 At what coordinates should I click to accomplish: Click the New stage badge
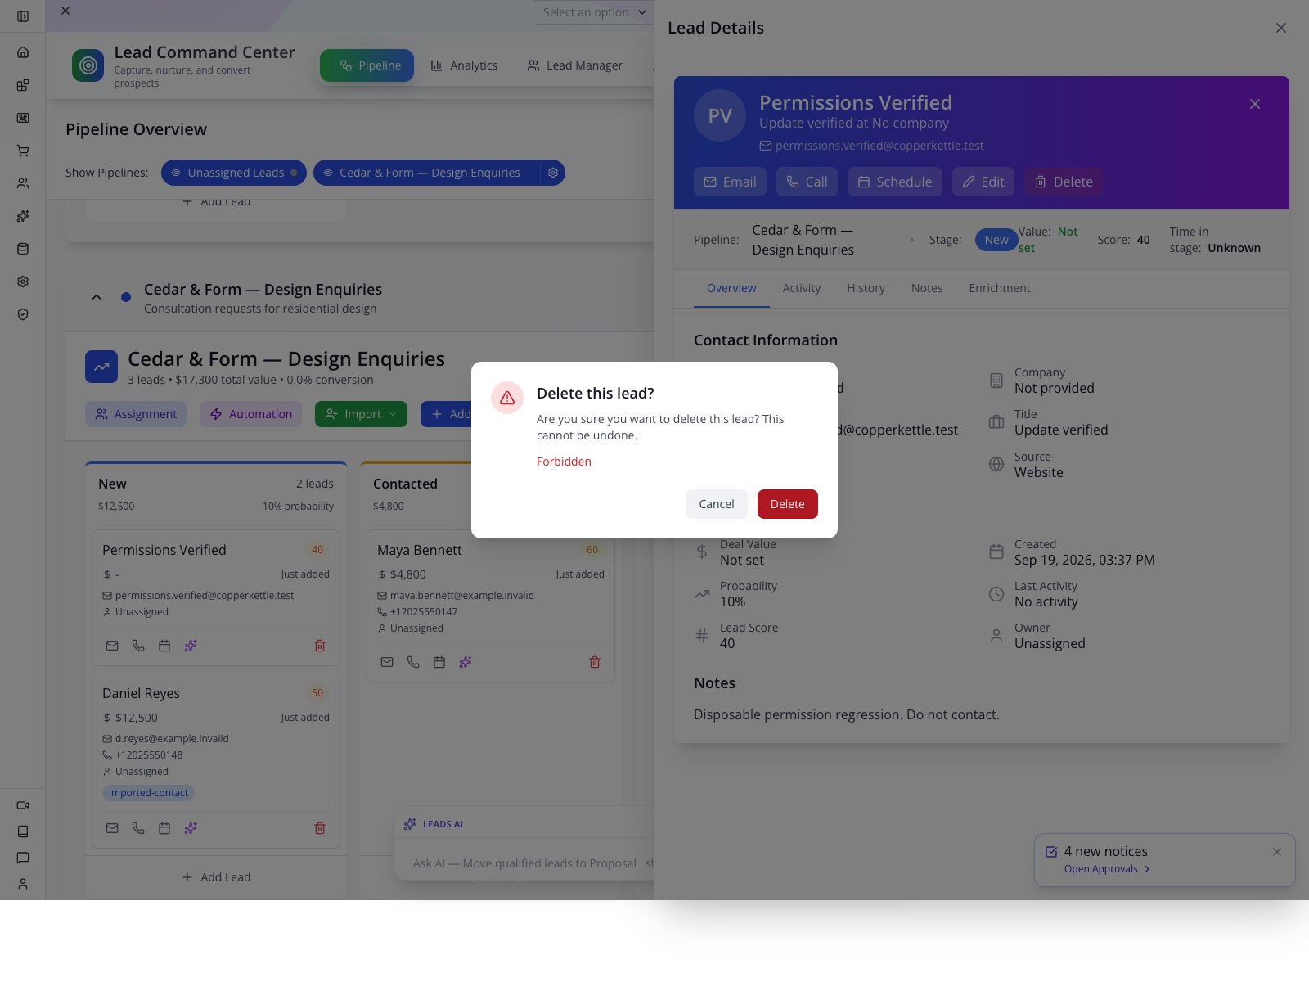pyautogui.click(x=996, y=240)
